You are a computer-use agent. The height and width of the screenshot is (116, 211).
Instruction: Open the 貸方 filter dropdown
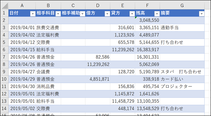(132, 14)
